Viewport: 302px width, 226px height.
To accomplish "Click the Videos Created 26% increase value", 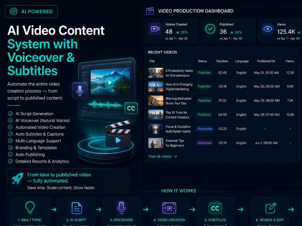I will pyautogui.click(x=182, y=32).
